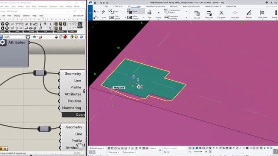
Task: Toggle the first snap switch icon in Tekla bottom bar
Action: 109,148
